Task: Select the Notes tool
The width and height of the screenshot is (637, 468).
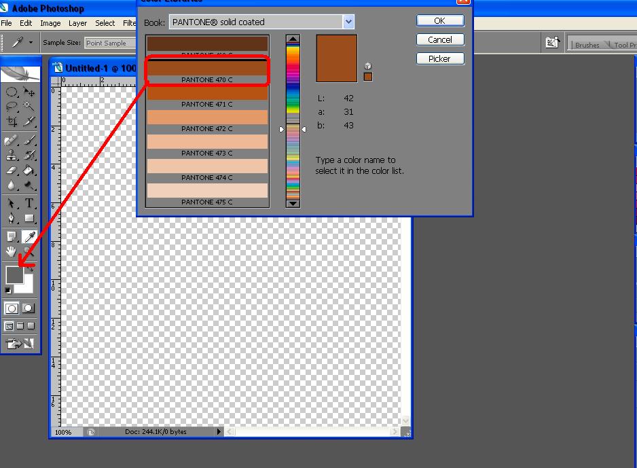Action: pyautogui.click(x=12, y=237)
